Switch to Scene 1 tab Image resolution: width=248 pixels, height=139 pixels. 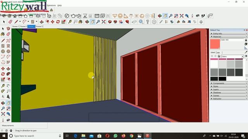pos(15,26)
